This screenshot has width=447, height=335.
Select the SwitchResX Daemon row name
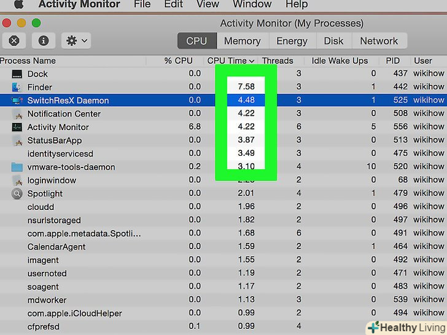point(68,101)
